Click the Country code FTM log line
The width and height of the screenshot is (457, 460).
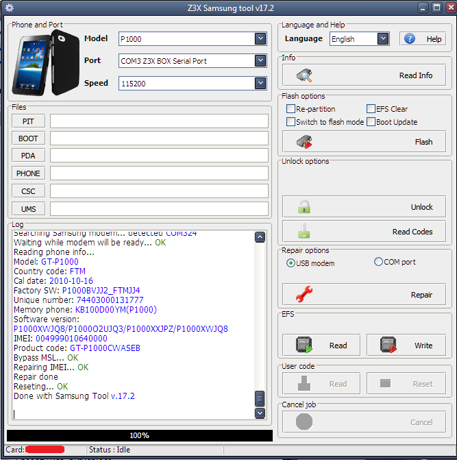pyautogui.click(x=50, y=271)
